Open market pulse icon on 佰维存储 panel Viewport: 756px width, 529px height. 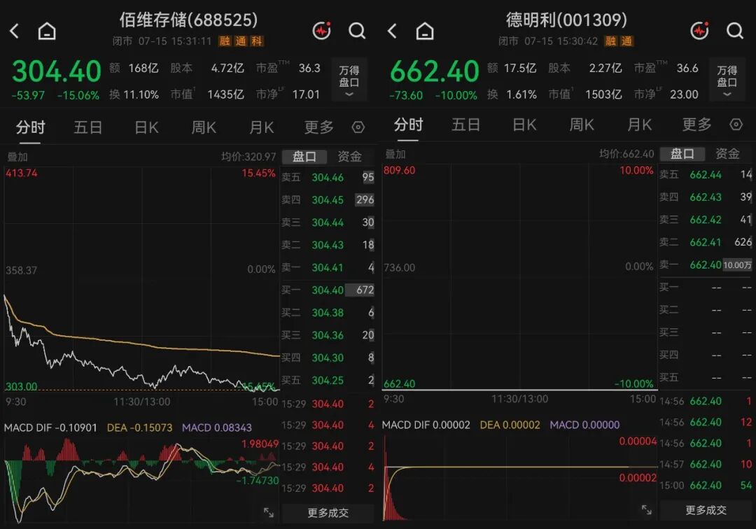pos(321,31)
